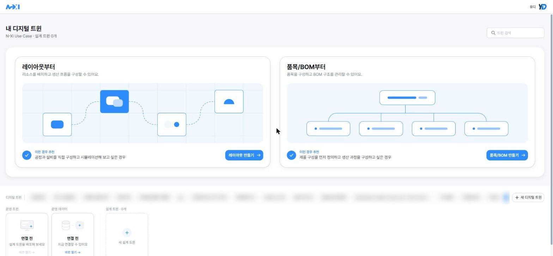The image size is (553, 256).
Task: Click the 유디 user name
Action: click(533, 7)
